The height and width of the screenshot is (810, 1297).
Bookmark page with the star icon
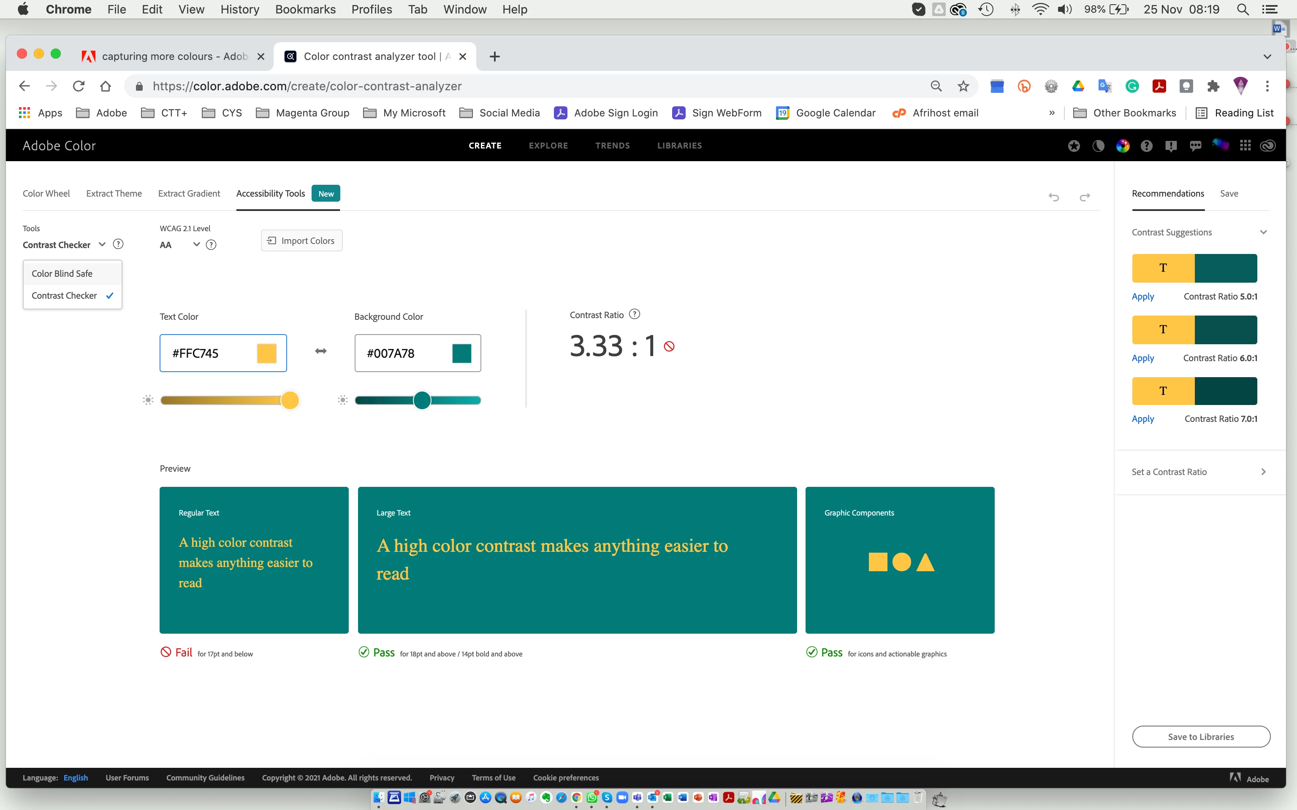963,86
